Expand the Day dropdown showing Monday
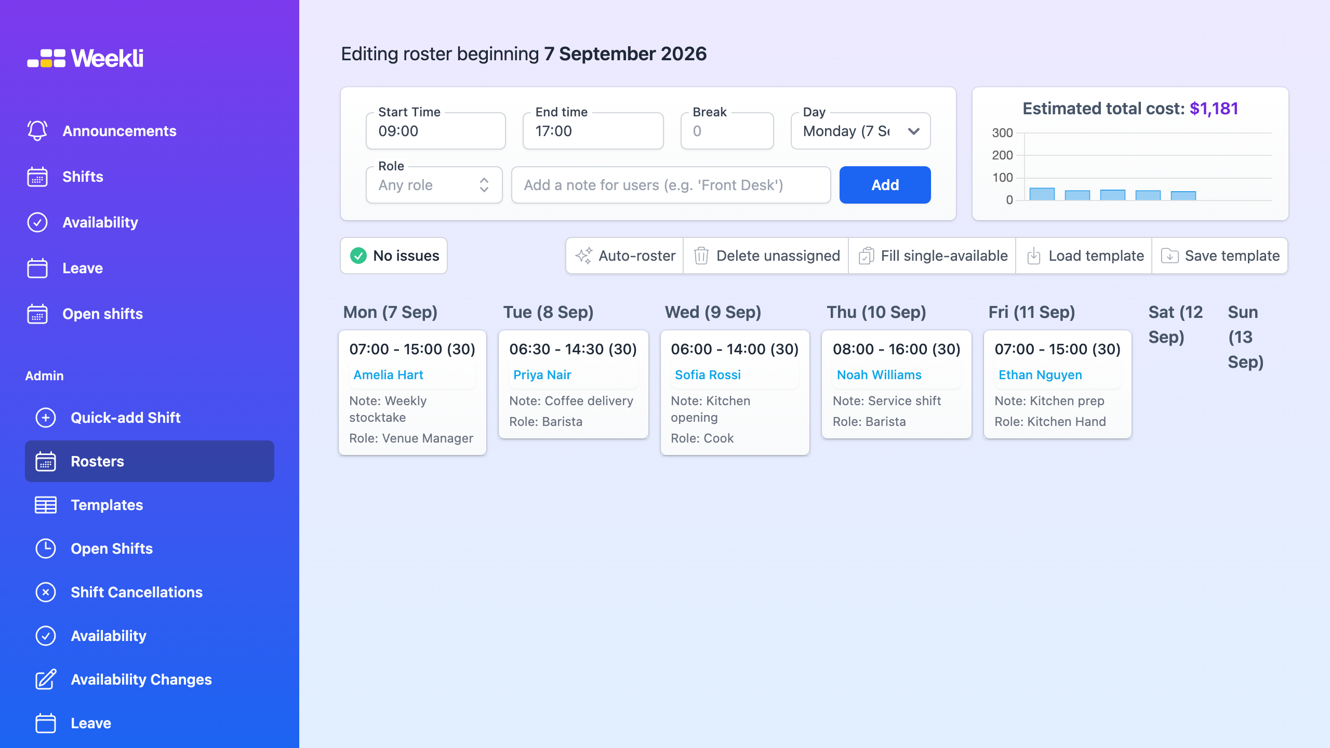This screenshot has height=748, width=1330. pyautogui.click(x=860, y=131)
